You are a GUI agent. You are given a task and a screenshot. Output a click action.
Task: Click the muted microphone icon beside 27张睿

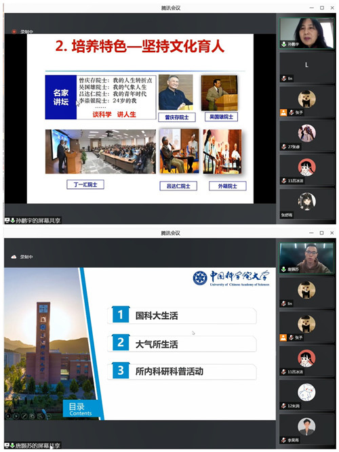coord(284,147)
